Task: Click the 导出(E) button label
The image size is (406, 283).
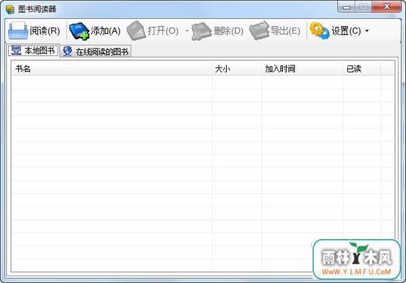Action: pos(286,31)
